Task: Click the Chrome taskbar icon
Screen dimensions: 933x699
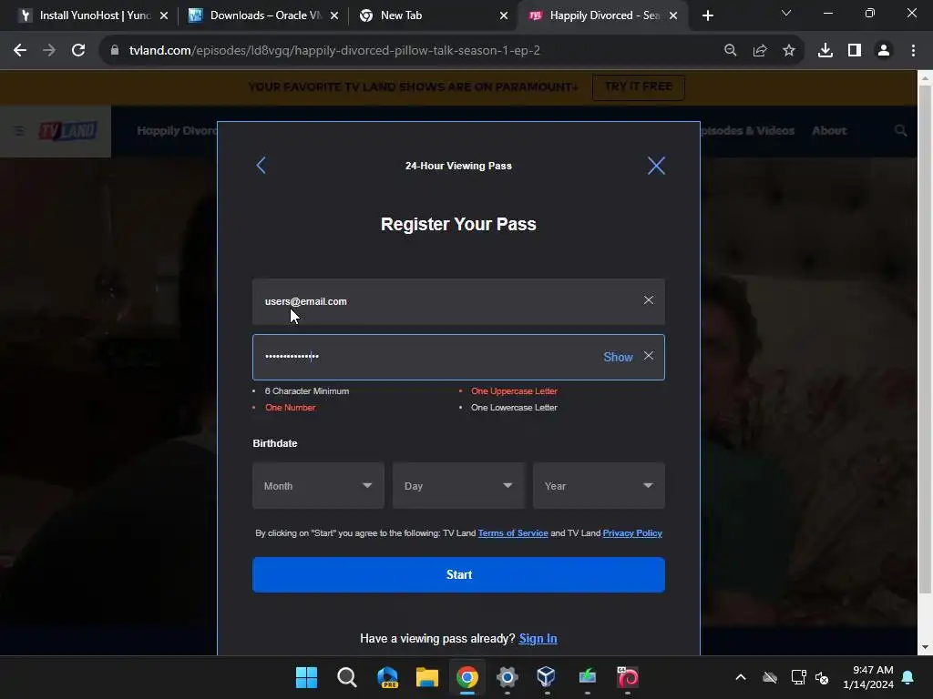Action: pos(467,677)
